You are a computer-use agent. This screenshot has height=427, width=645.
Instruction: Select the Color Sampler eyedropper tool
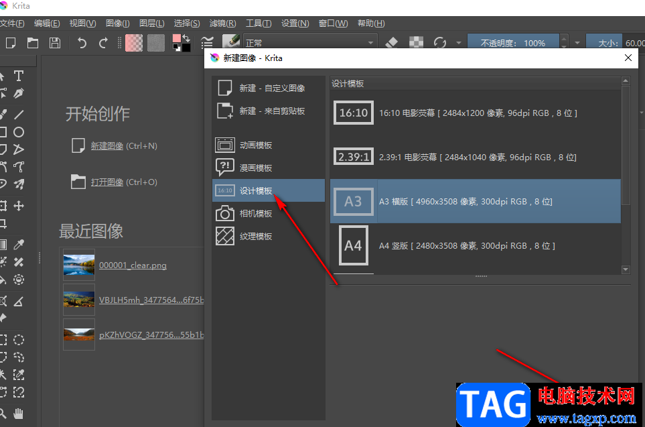click(x=19, y=245)
